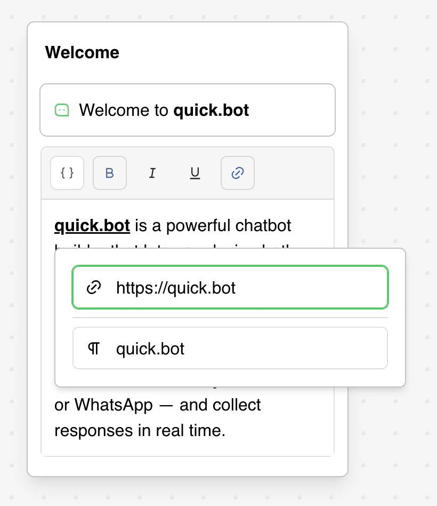
Task: Select the https://quick.bot link suggestion
Action: [230, 287]
